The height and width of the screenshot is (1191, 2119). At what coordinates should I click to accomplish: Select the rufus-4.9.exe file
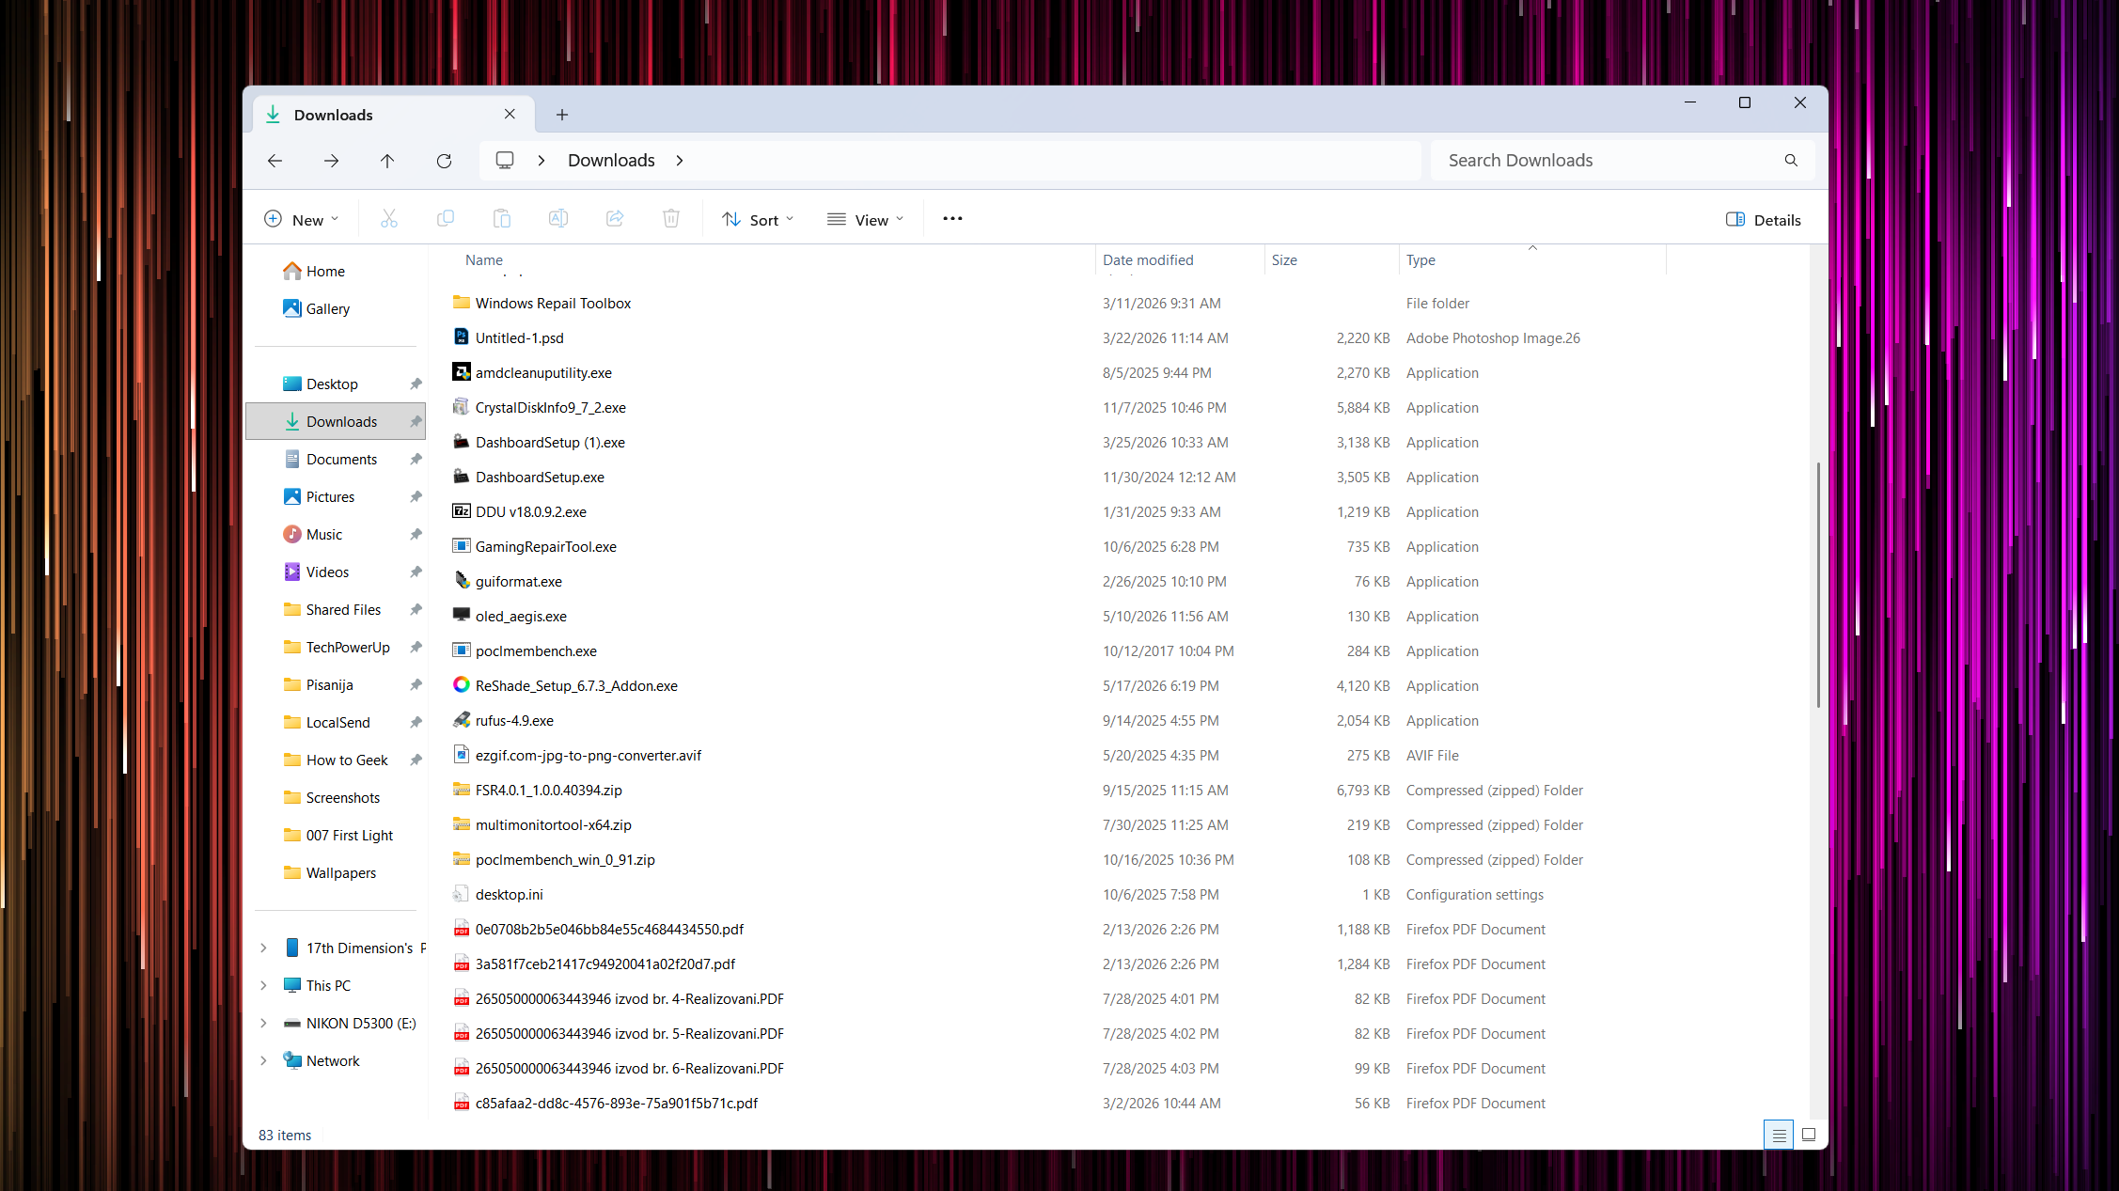coord(514,721)
